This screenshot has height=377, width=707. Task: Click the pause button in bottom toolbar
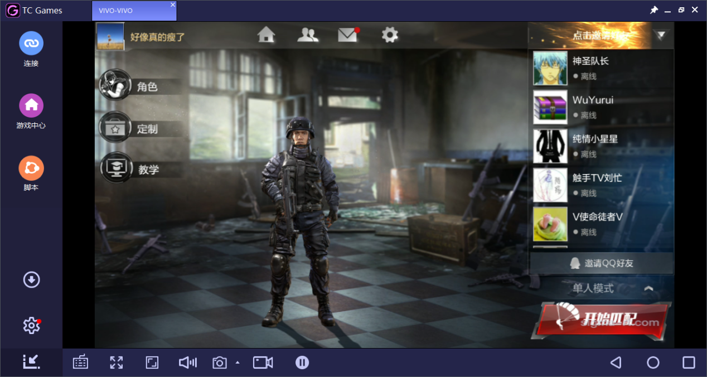coord(302,362)
